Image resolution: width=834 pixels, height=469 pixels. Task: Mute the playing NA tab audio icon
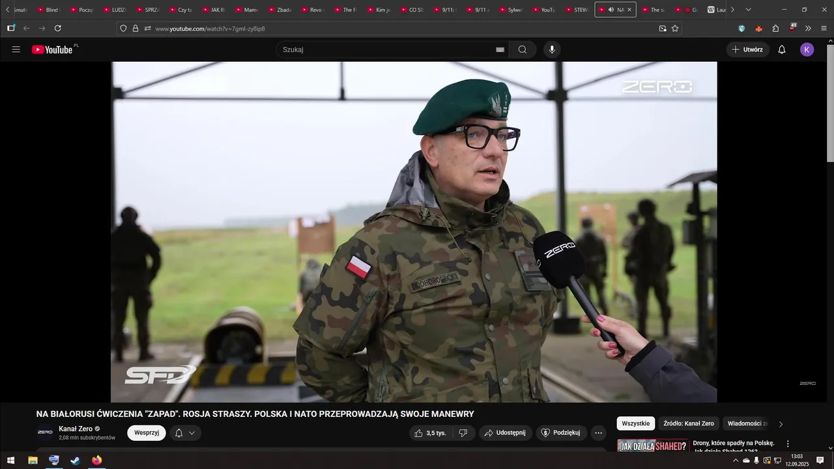[611, 10]
